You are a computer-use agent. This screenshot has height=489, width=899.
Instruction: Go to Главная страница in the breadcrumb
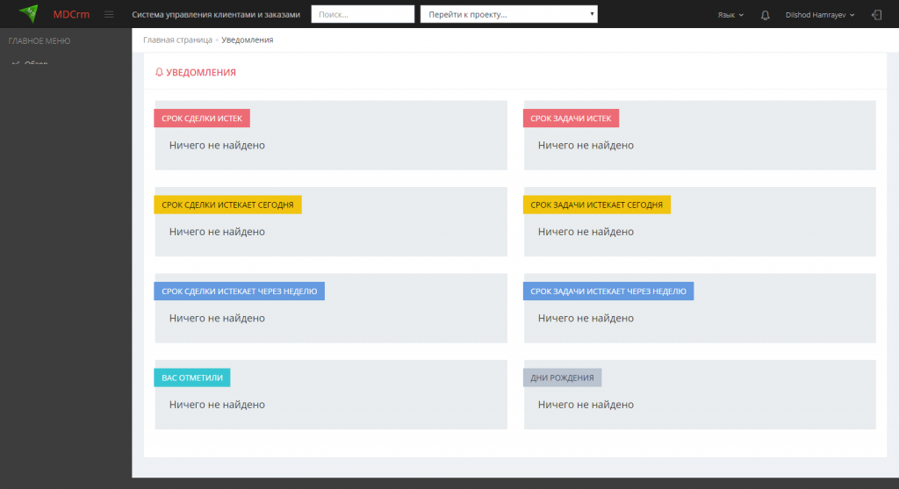(177, 40)
